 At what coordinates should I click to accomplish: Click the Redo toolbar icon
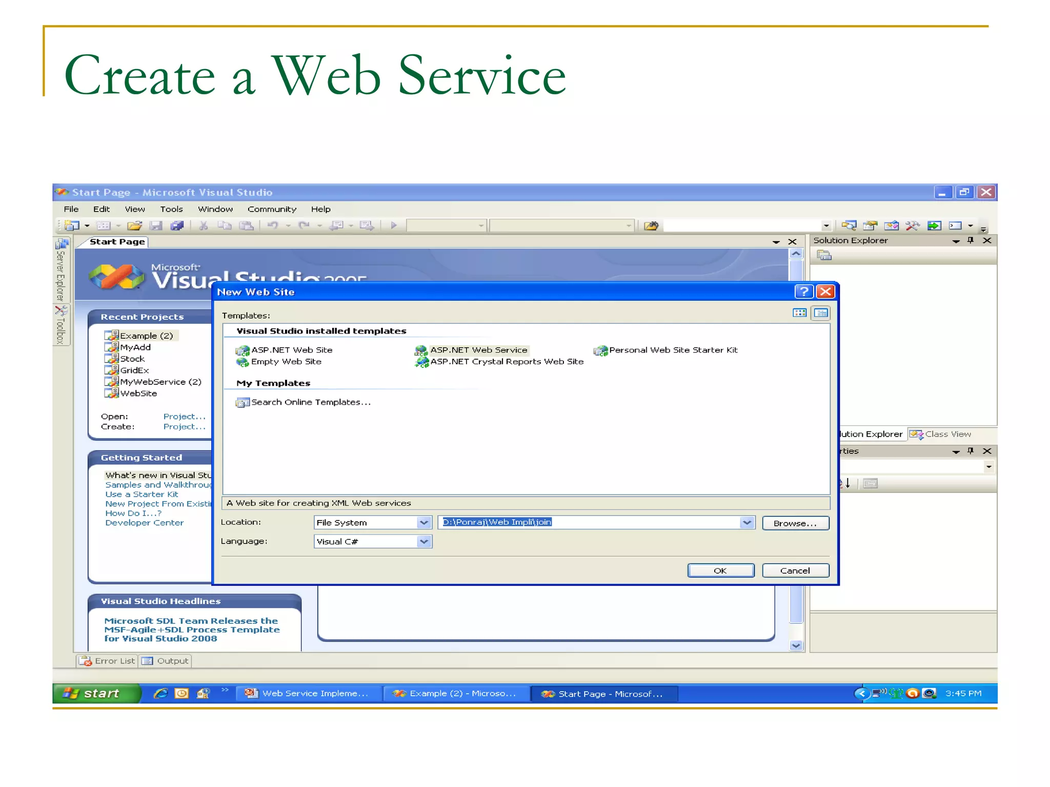point(304,225)
